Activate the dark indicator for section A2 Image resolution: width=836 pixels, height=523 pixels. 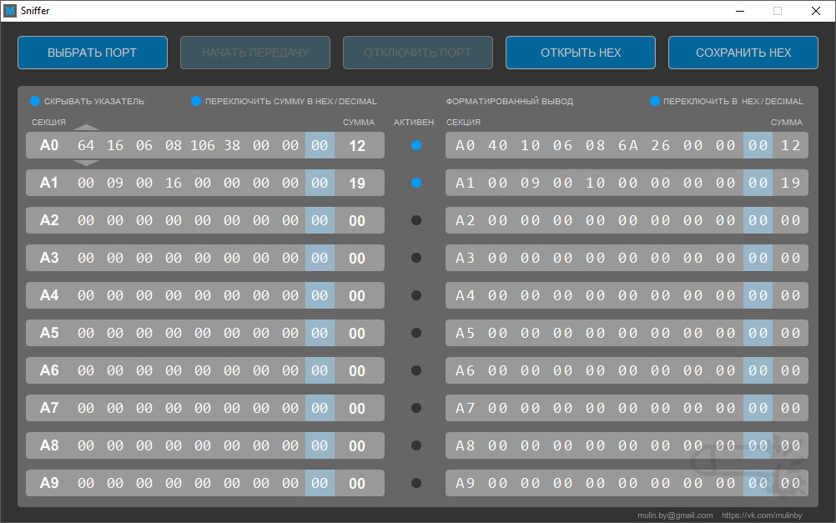coord(416,220)
